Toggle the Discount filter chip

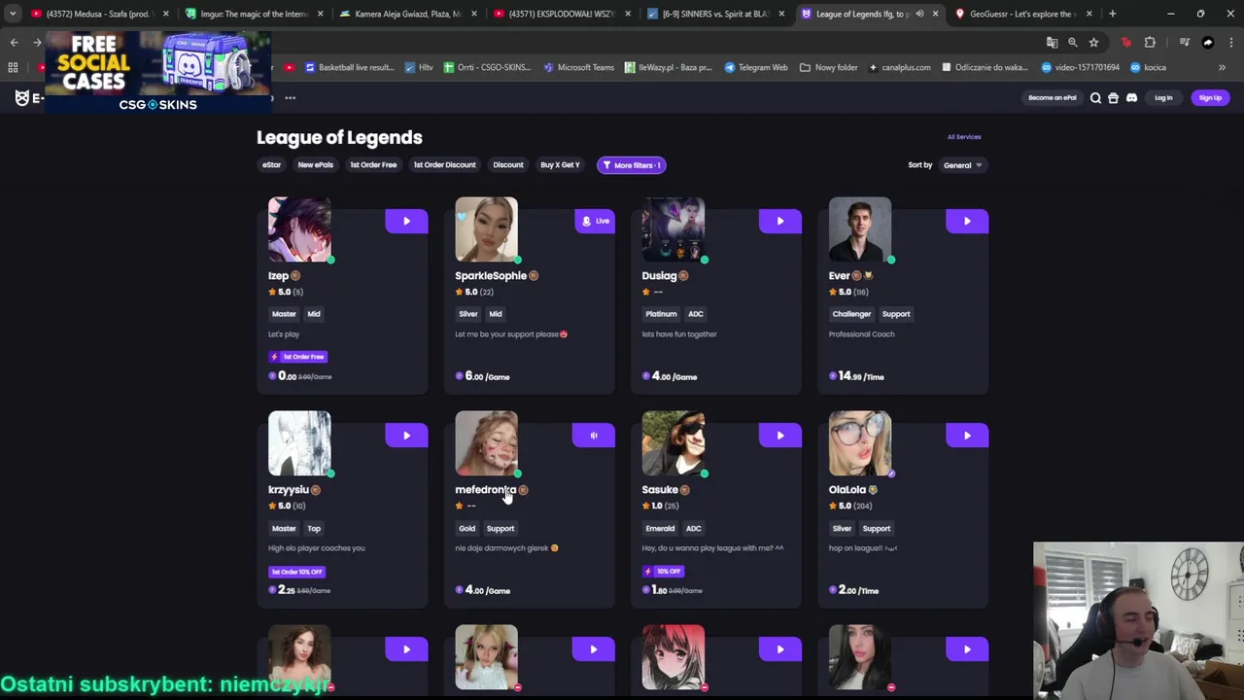[507, 165]
